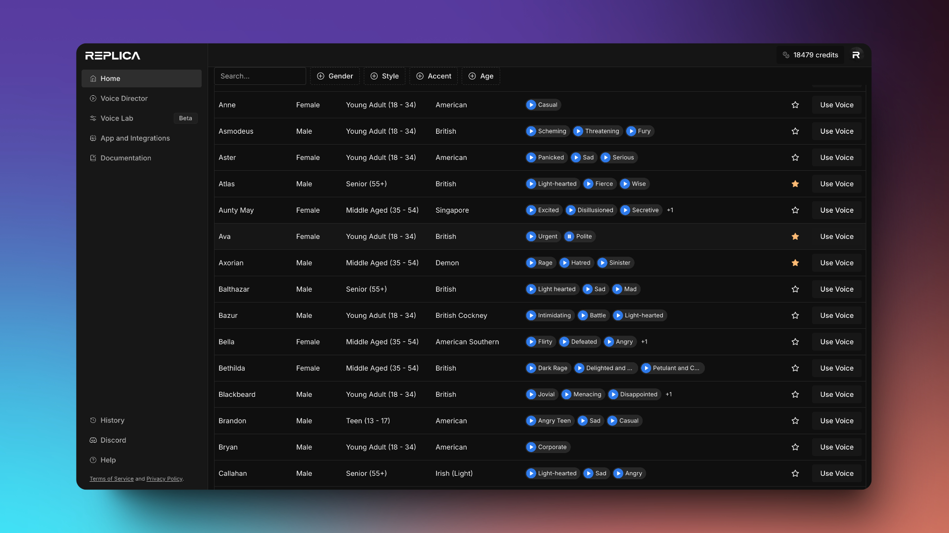Toggle favorite star for Ava voice
This screenshot has height=533, width=949.
795,236
